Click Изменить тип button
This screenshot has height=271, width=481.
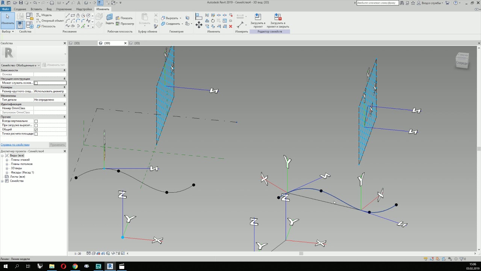(x=54, y=65)
